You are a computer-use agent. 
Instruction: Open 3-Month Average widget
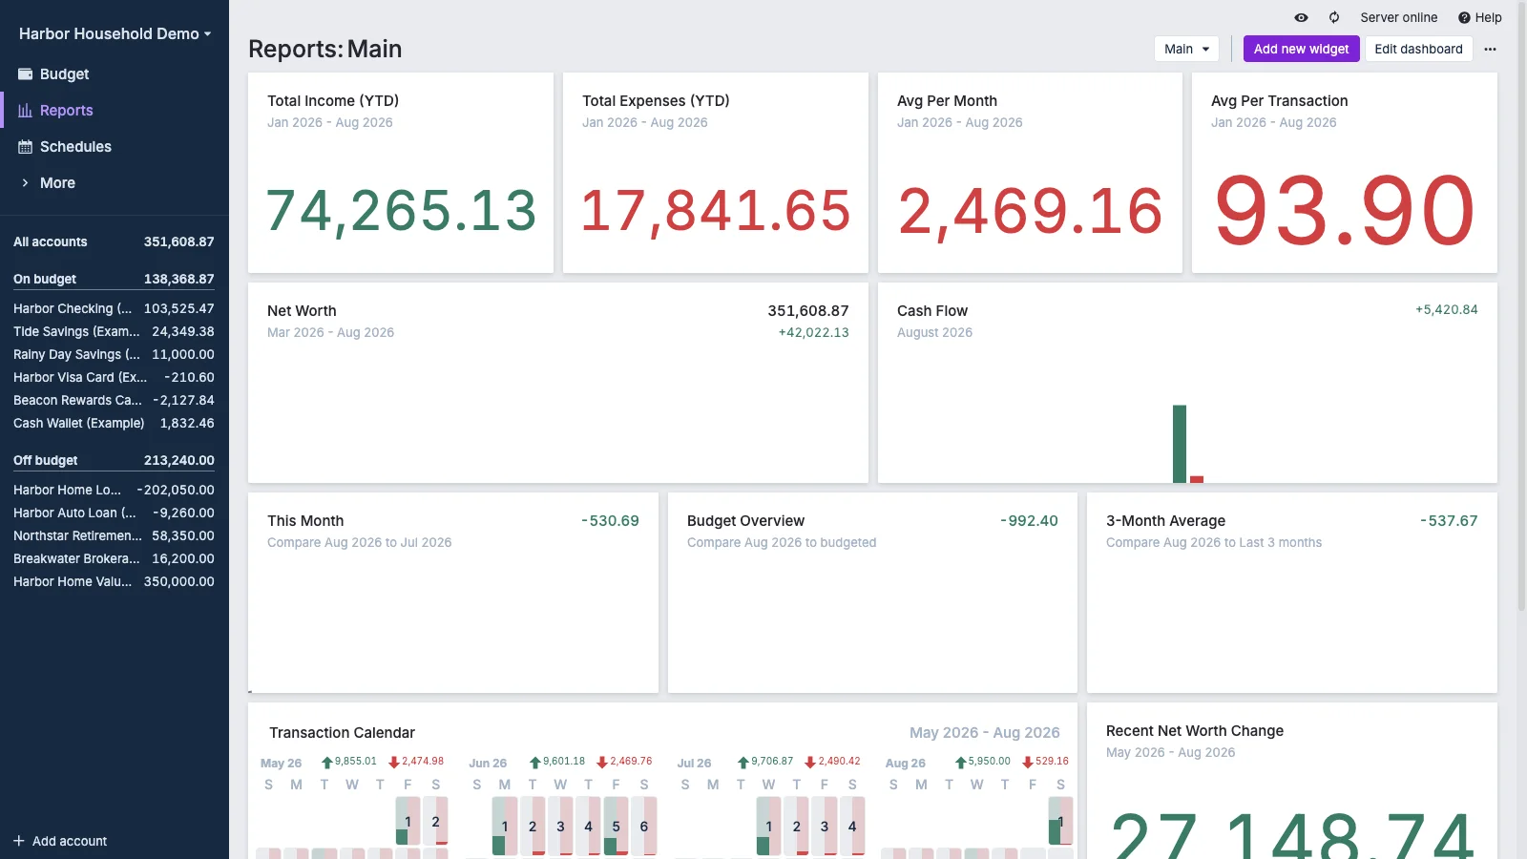pyautogui.click(x=1292, y=593)
